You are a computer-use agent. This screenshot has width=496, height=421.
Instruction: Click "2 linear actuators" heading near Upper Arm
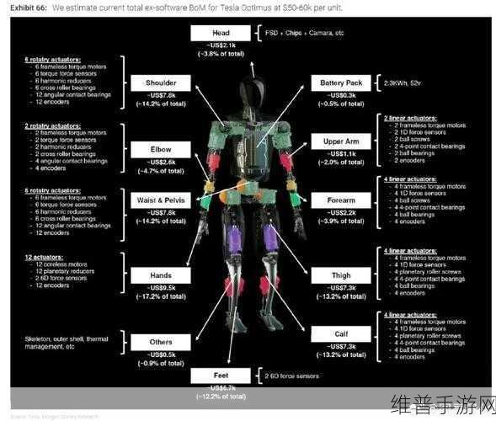pos(410,118)
